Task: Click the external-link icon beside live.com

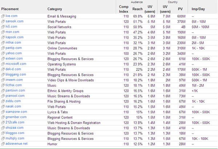Action: pyautogui.click(x=3, y=16)
